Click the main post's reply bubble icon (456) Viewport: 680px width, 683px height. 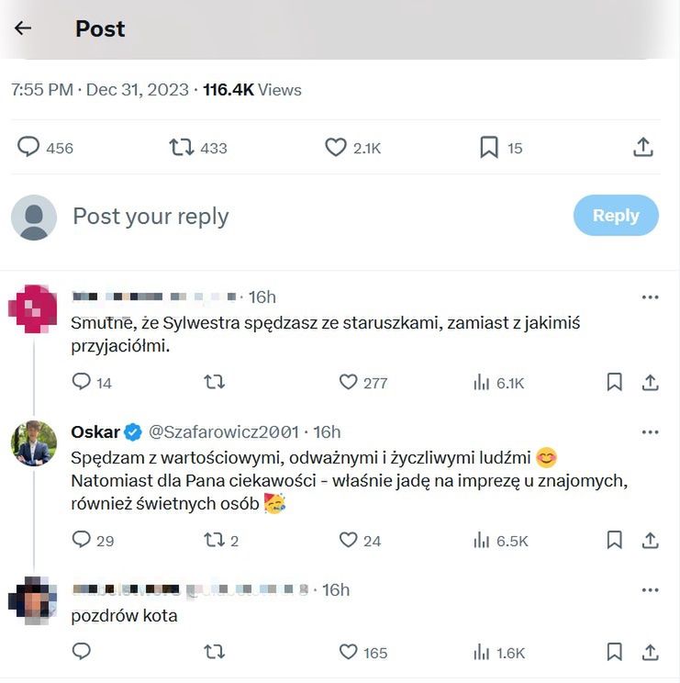tap(29, 147)
